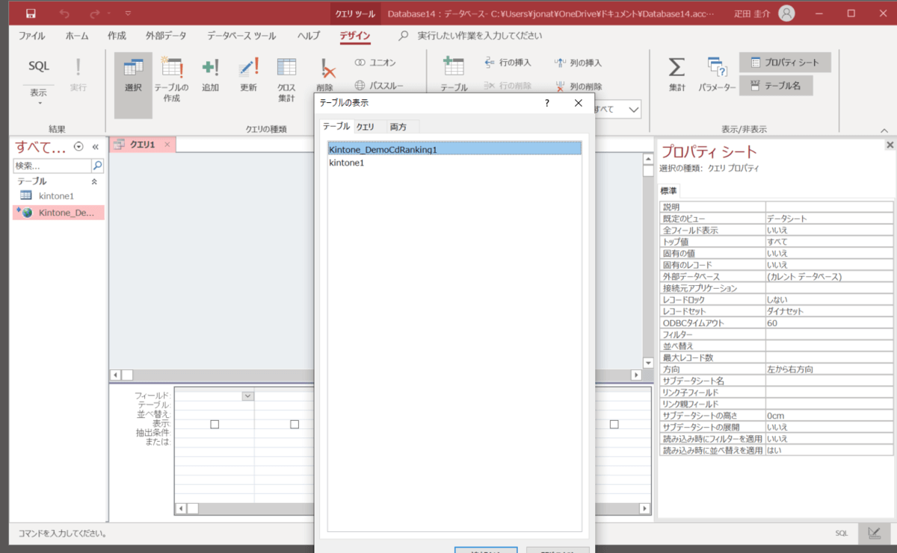
Task: Close the クエリ1 document tab
Action: tap(167, 145)
